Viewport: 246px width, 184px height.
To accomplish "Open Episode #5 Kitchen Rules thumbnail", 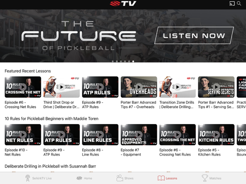I will (216, 135).
